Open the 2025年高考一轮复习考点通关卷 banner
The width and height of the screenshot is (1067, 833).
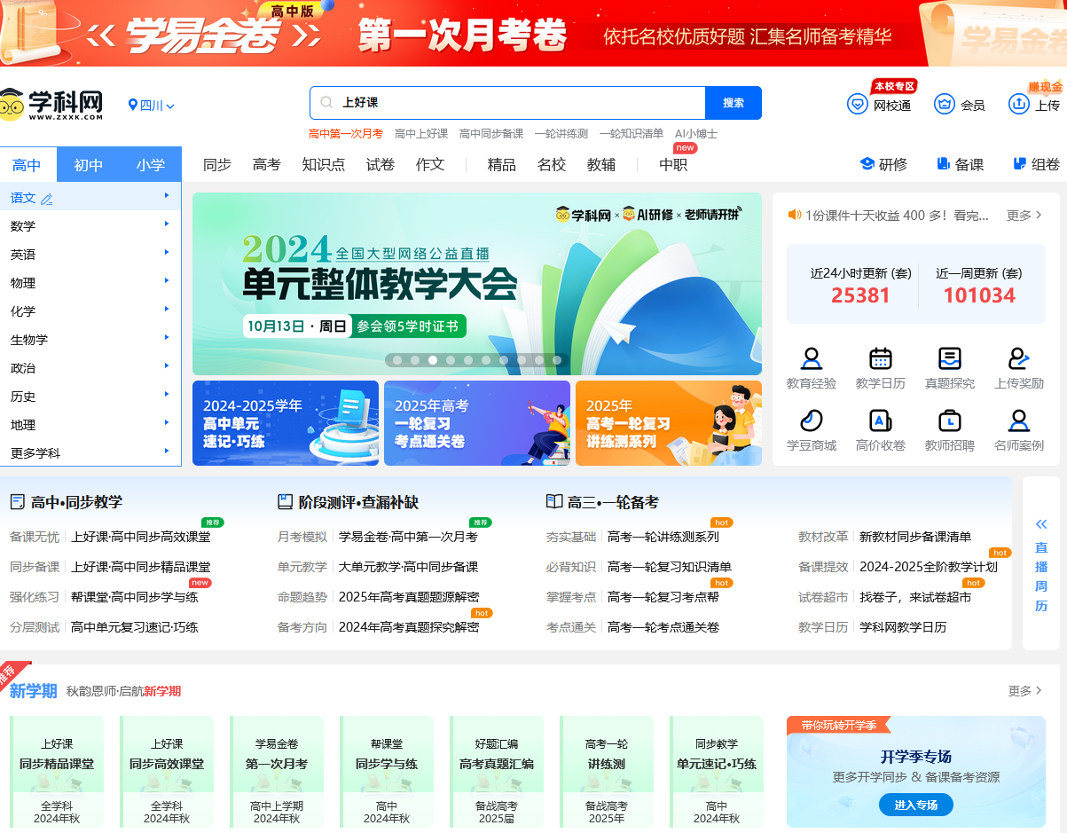point(477,423)
